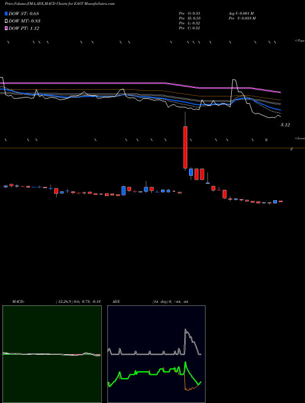305x403 pixels.
Task: Click the 3.12 price label
Action: click(x=285, y=125)
